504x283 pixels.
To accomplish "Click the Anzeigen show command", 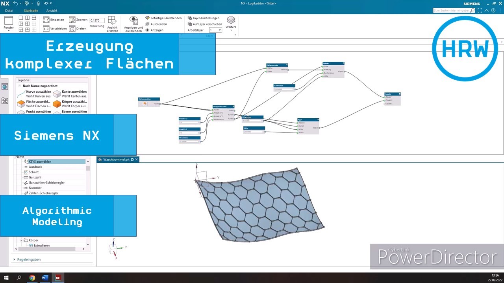I will 154,30.
